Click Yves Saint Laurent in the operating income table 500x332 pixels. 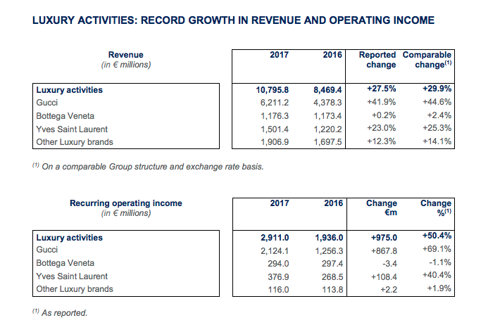[x=72, y=276]
